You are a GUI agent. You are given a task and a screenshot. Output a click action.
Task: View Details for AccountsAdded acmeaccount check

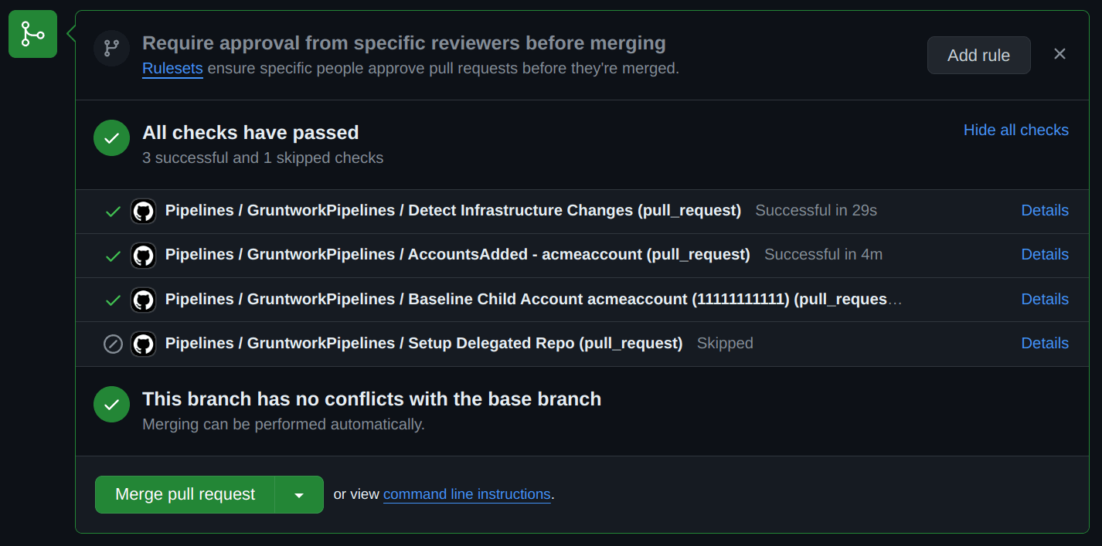point(1045,254)
